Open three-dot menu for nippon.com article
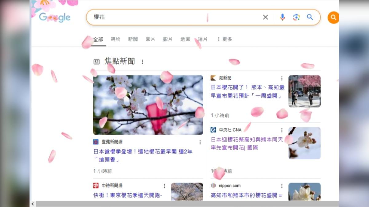The width and height of the screenshot is (369, 207). point(282,186)
